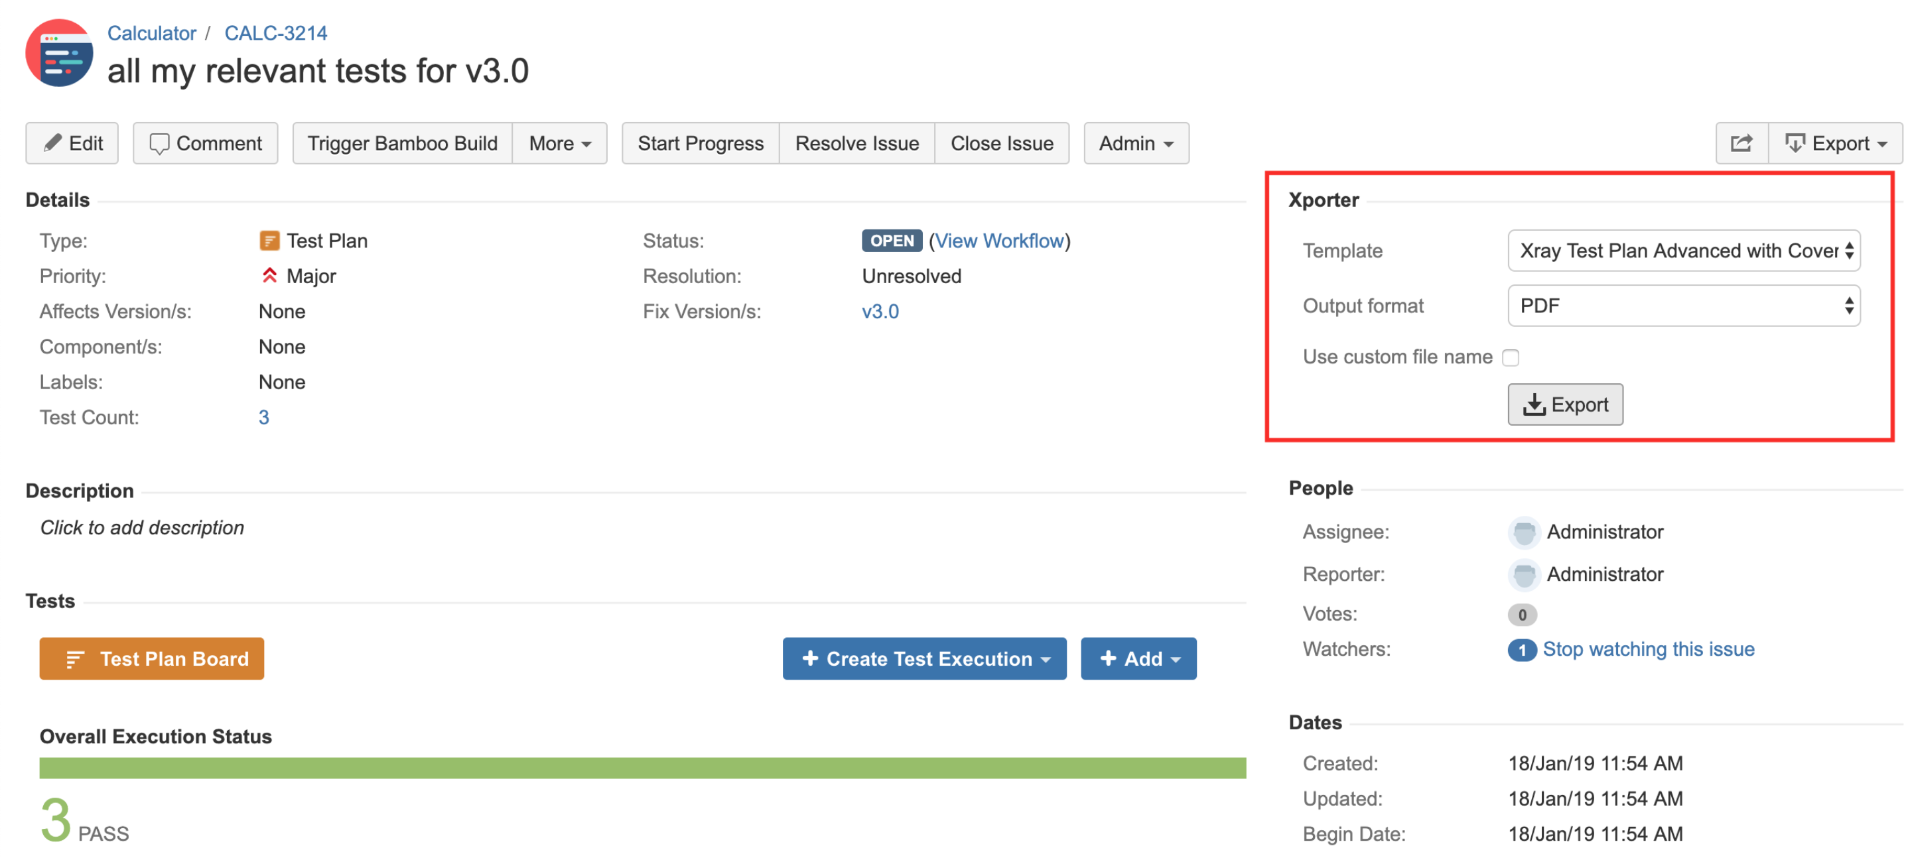This screenshot has height=858, width=1908.
Task: Expand the Create Test Execution dropdown
Action: click(x=923, y=658)
